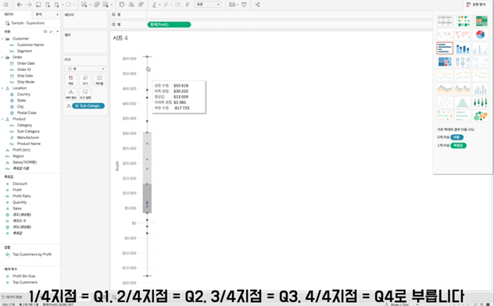Collapse the Customer folder in the data pane

click(x=2, y=39)
